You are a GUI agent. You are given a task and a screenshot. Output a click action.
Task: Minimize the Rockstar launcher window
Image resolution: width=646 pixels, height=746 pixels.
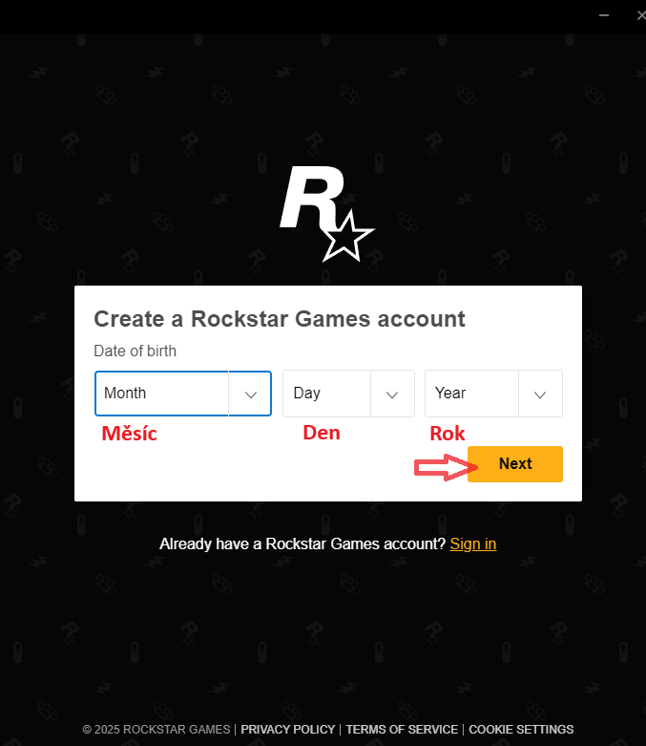click(x=604, y=15)
